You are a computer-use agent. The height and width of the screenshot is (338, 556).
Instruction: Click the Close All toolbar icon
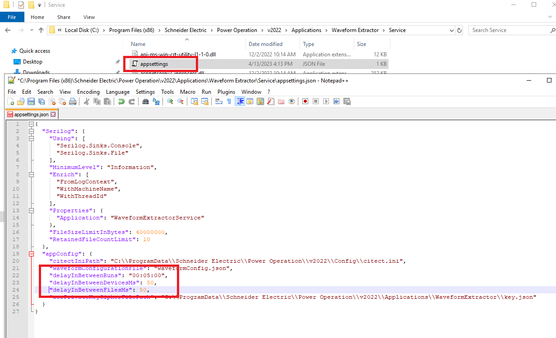(62, 101)
